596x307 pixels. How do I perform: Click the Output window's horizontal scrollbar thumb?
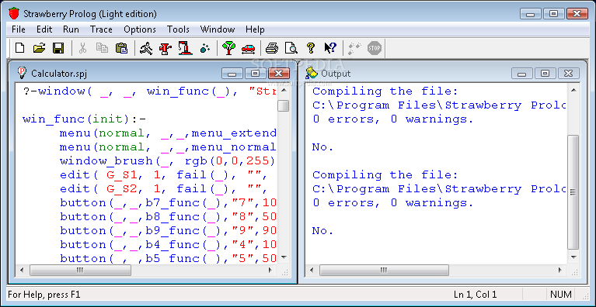pos(384,271)
